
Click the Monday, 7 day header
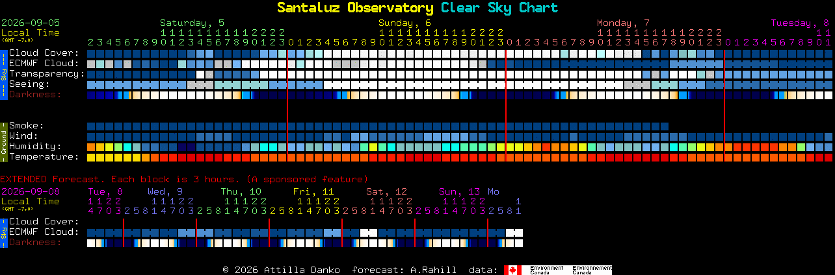pyautogui.click(x=623, y=23)
